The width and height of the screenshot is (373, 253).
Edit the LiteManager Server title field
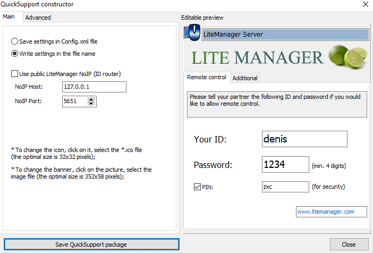285,35
